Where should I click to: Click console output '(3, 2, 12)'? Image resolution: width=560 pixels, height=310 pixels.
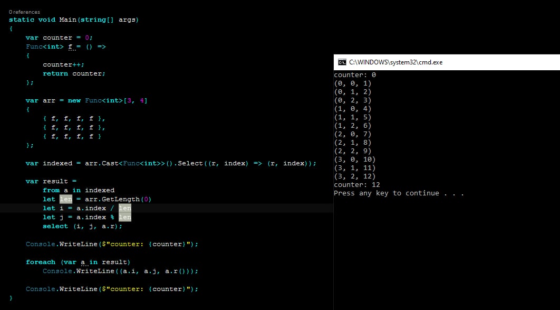[355, 176]
